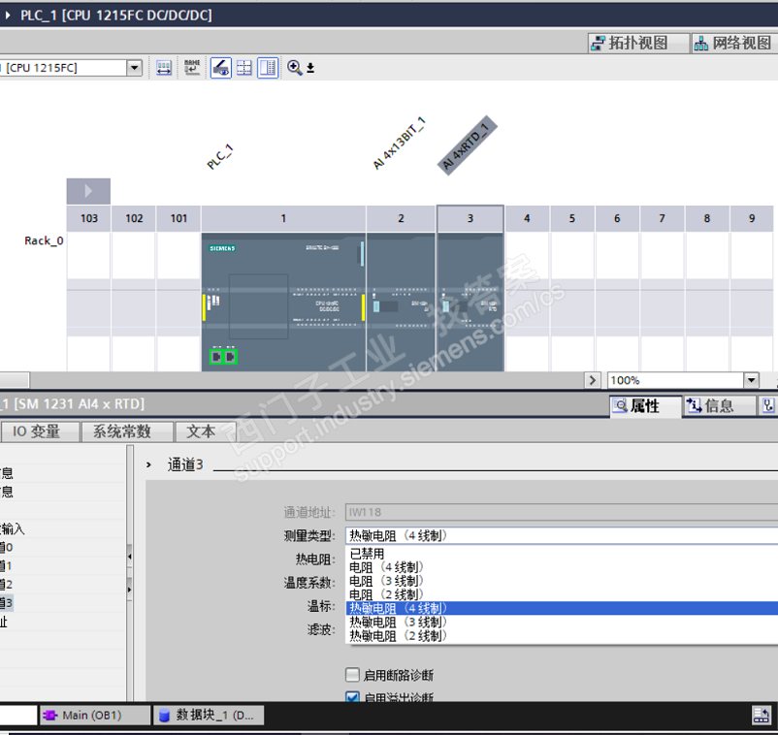Open the Network view (网络视图)
The height and width of the screenshot is (735, 778).
(x=734, y=43)
